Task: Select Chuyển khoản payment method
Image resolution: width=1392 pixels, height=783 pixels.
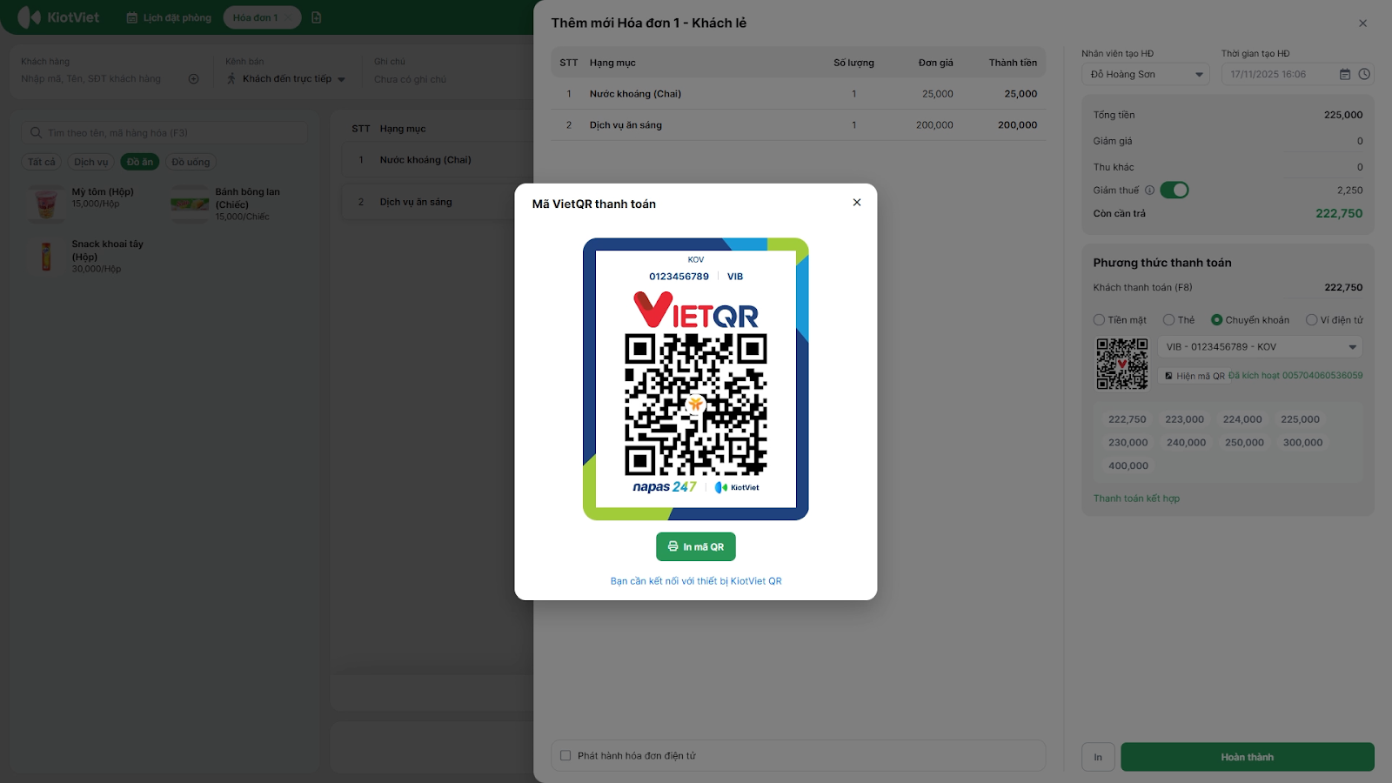Action: (1250, 320)
